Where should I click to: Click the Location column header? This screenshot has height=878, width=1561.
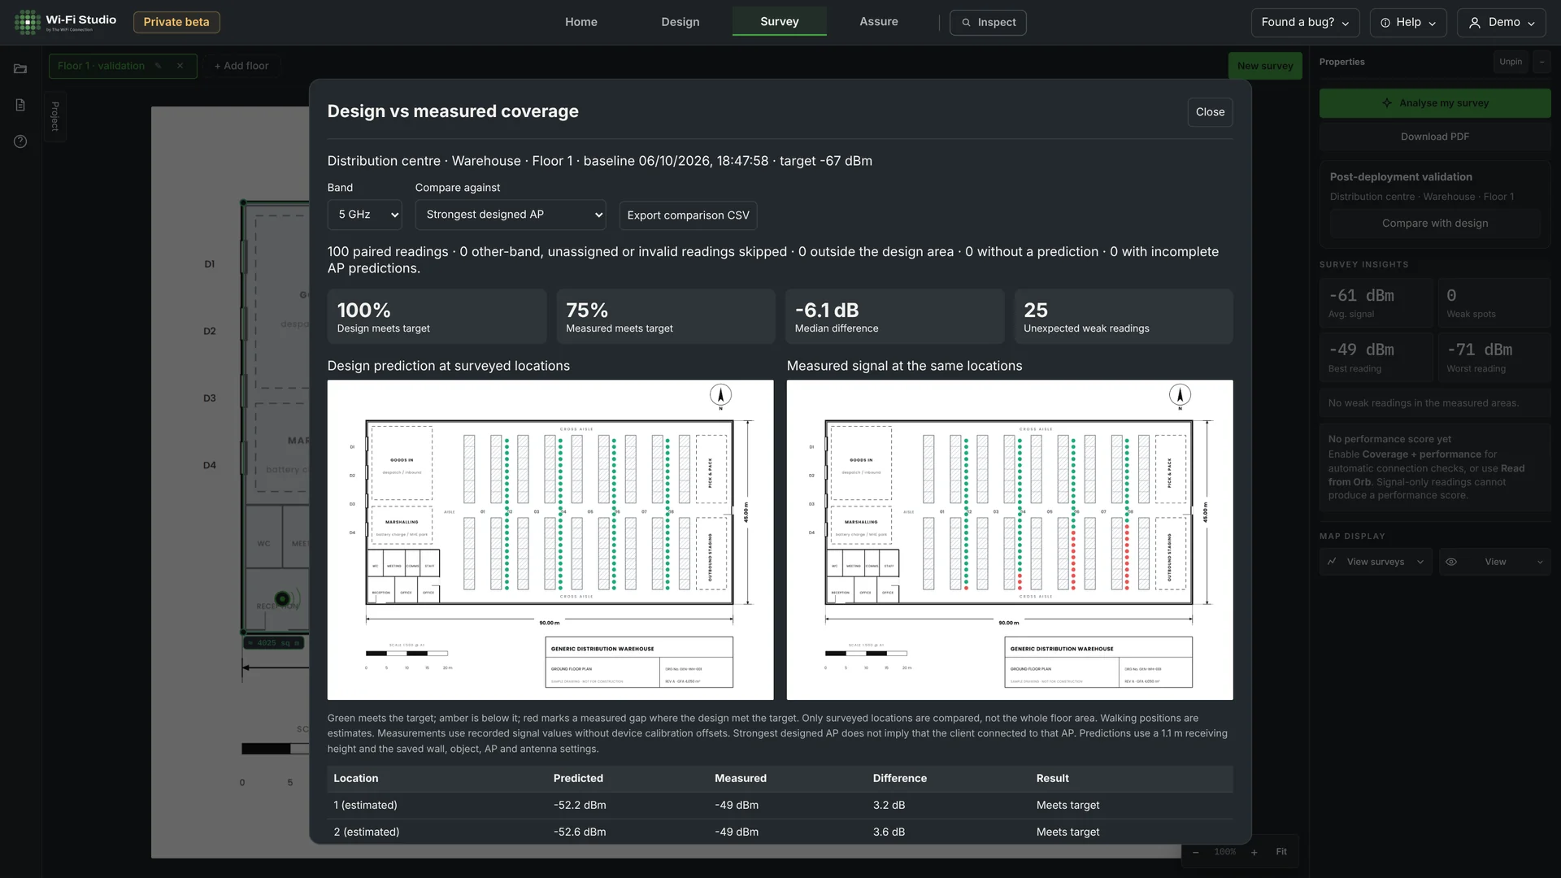(356, 779)
